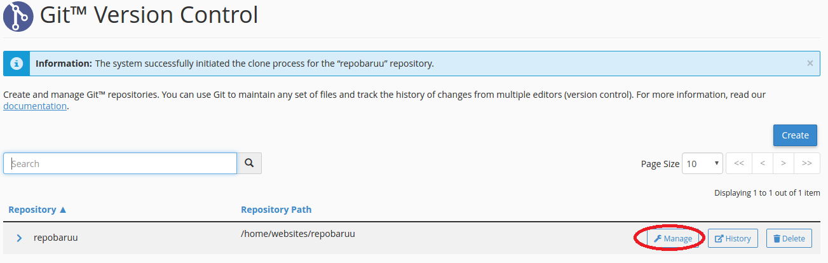This screenshot has width=828, height=263.
Task: Click the /home/websites/repobaruu path text
Action: pyautogui.click(x=297, y=233)
